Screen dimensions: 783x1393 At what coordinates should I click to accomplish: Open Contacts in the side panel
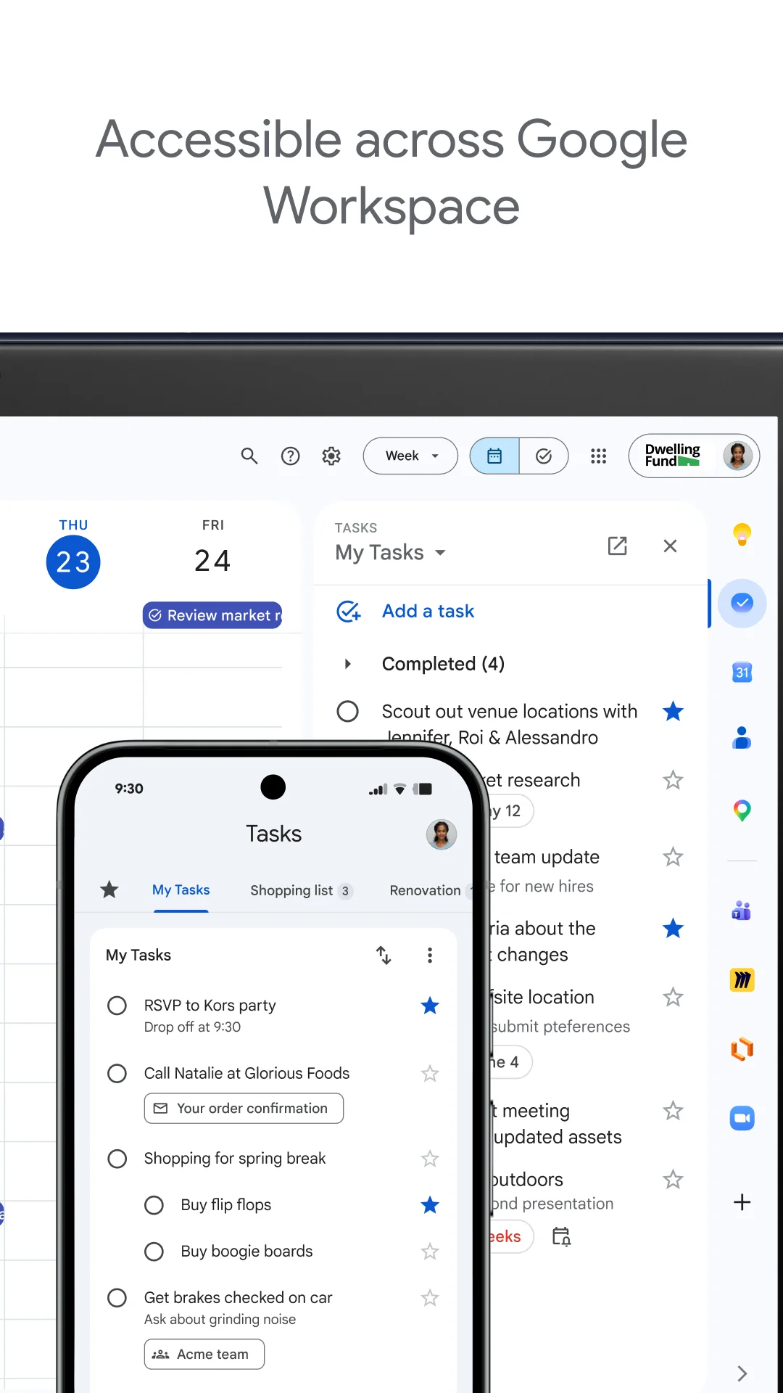coord(742,738)
